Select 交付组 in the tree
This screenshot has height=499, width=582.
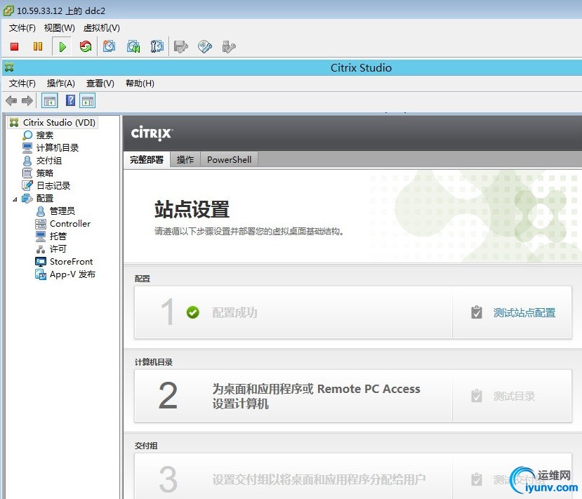pos(49,161)
